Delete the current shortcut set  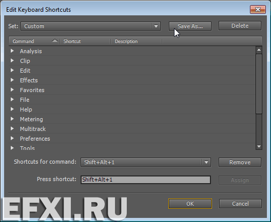(x=240, y=26)
